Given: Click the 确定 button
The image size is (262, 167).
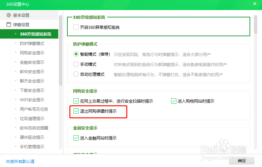Looking at the screenshot, I should [x=241, y=161].
